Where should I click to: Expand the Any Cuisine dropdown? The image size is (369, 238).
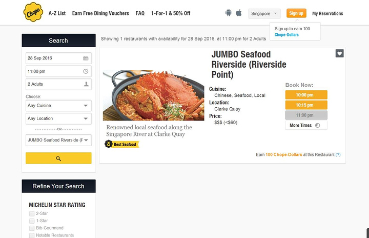click(58, 106)
